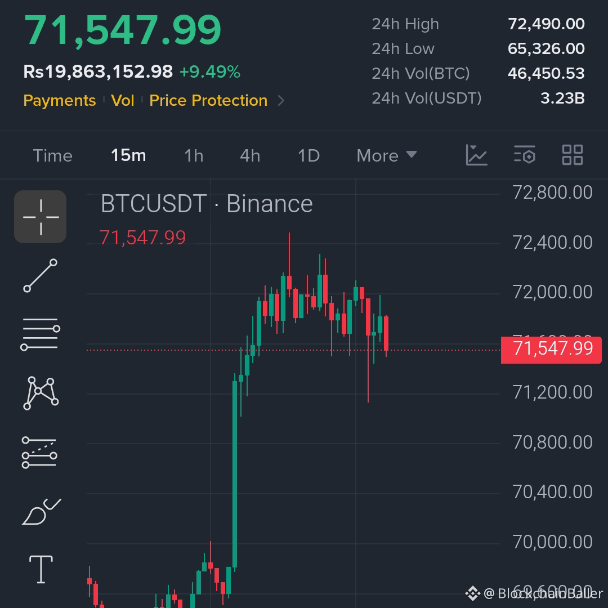Click the 71,200.00 price axis label
This screenshot has height=608, width=608.
(552, 392)
